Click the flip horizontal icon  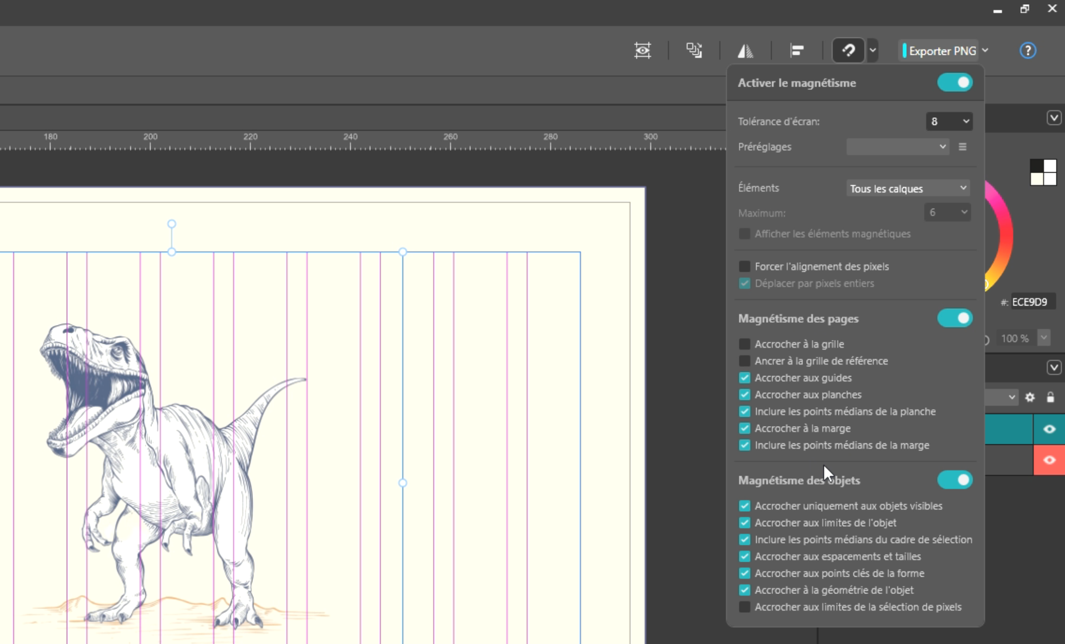point(745,51)
